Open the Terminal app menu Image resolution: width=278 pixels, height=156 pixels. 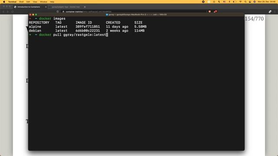(12, 2)
